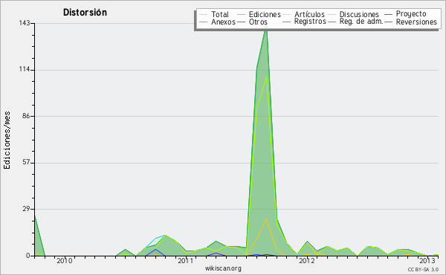Click the purple Otros line swatch in legend
Viewport: 446px width, 275px height.
241,22
